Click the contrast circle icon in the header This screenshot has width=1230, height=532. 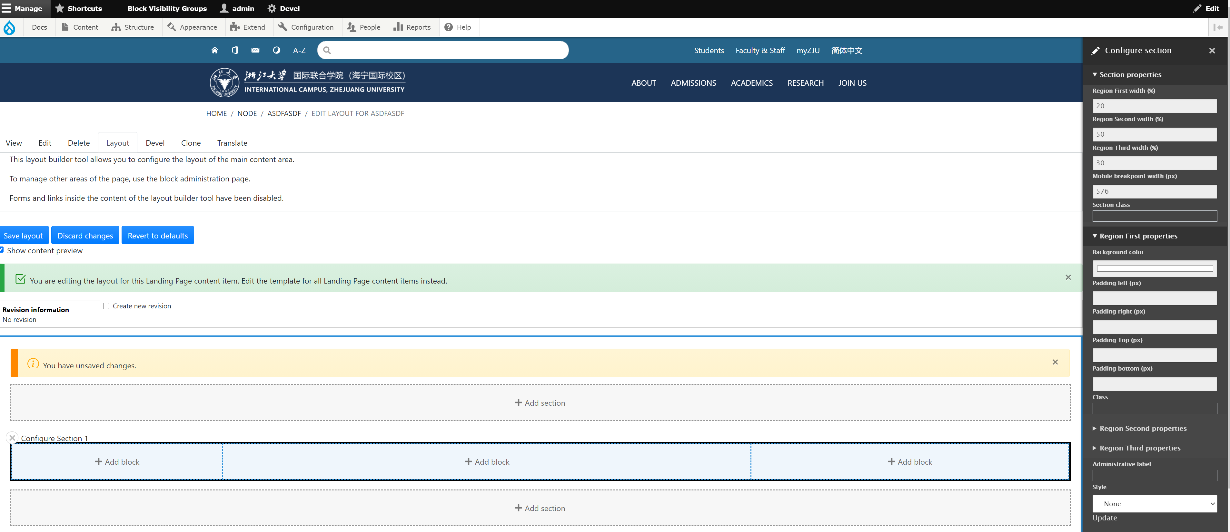click(276, 50)
